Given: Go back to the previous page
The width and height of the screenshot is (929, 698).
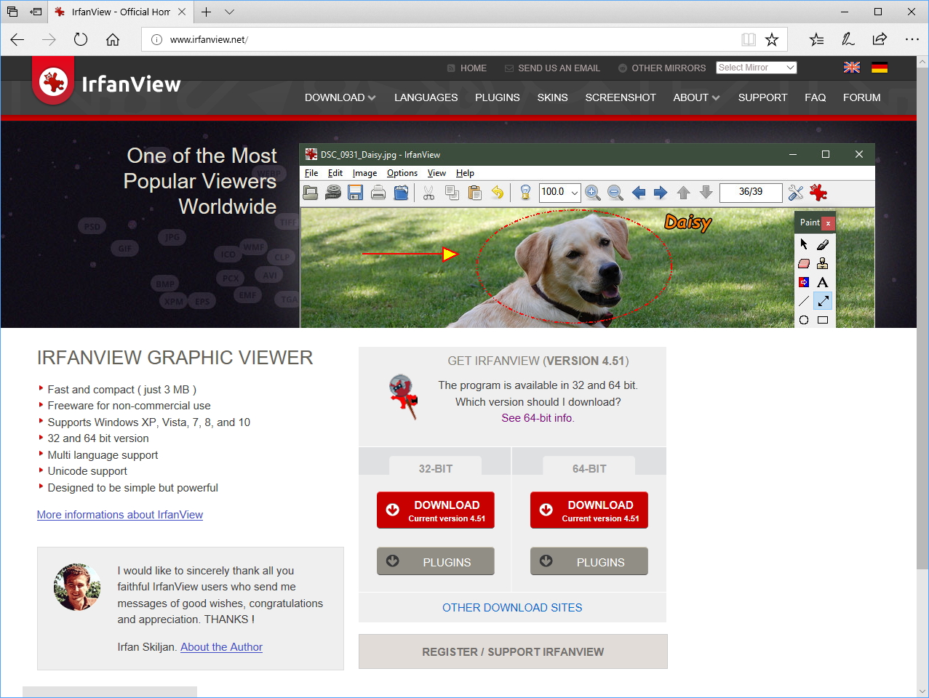Looking at the screenshot, I should tap(17, 39).
